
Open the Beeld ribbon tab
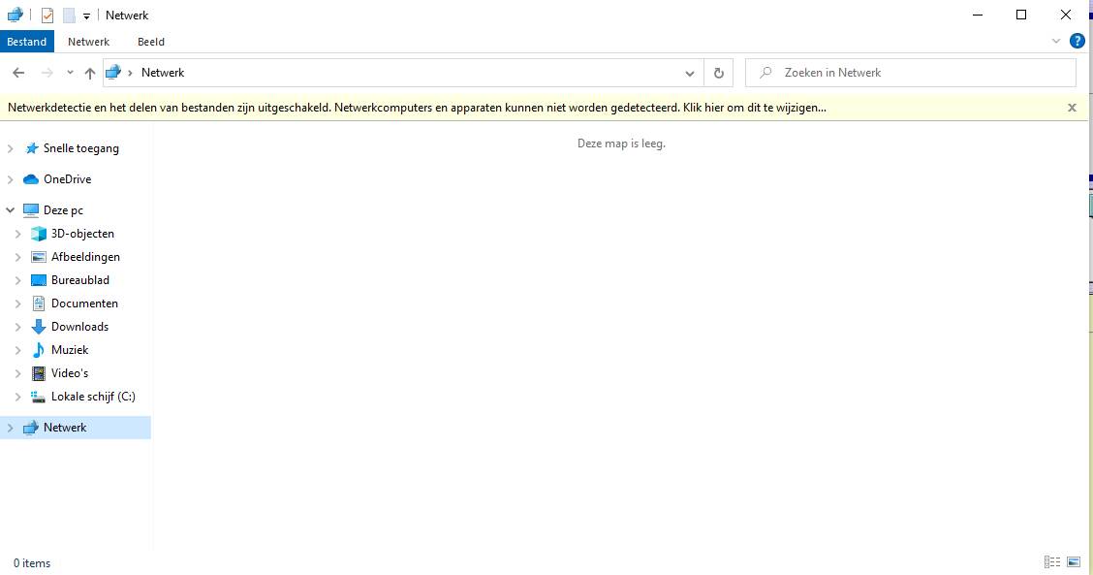tap(150, 42)
